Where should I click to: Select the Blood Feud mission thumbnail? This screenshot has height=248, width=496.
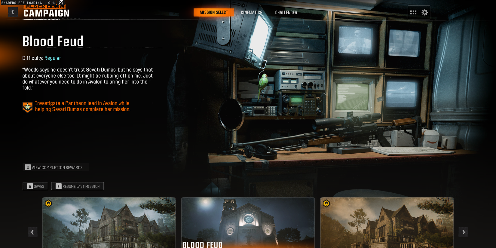click(248, 222)
